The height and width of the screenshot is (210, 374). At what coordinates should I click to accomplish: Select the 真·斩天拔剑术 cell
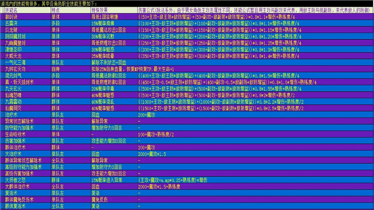pyautogui.click(x=19, y=82)
